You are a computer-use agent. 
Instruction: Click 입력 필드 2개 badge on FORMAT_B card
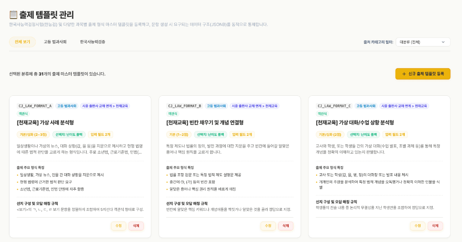242,135
